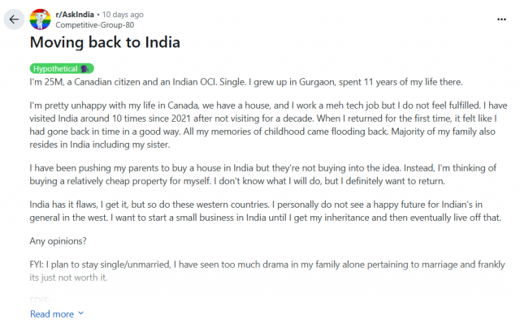Click the paragraph starting I'm 25M
Image resolution: width=520 pixels, height=324 pixels.
tap(246, 82)
